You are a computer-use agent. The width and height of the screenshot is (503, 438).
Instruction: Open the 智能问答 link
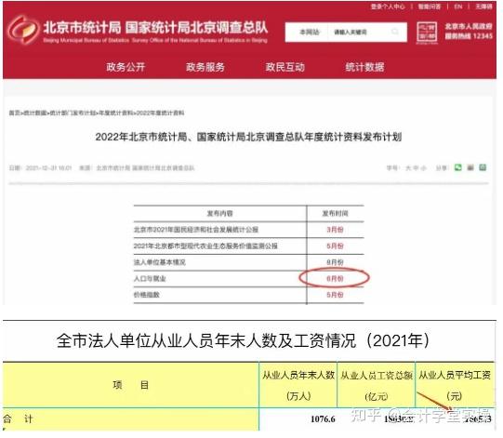pyautogui.click(x=430, y=7)
